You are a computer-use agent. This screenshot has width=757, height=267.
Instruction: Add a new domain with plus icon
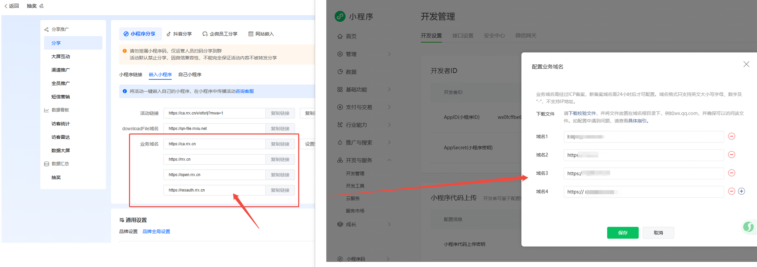point(741,191)
